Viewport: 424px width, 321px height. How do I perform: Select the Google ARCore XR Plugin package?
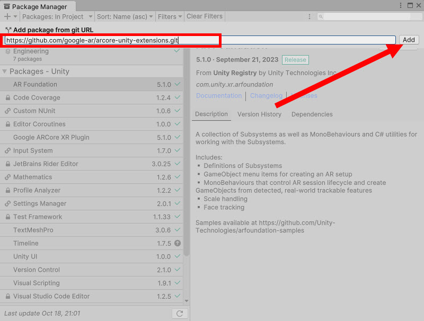91,137
